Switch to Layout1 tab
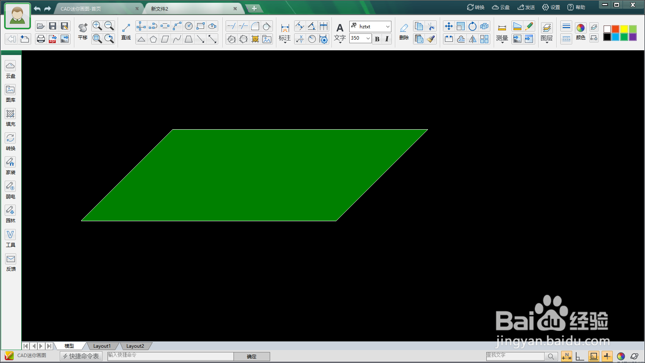 coord(102,346)
